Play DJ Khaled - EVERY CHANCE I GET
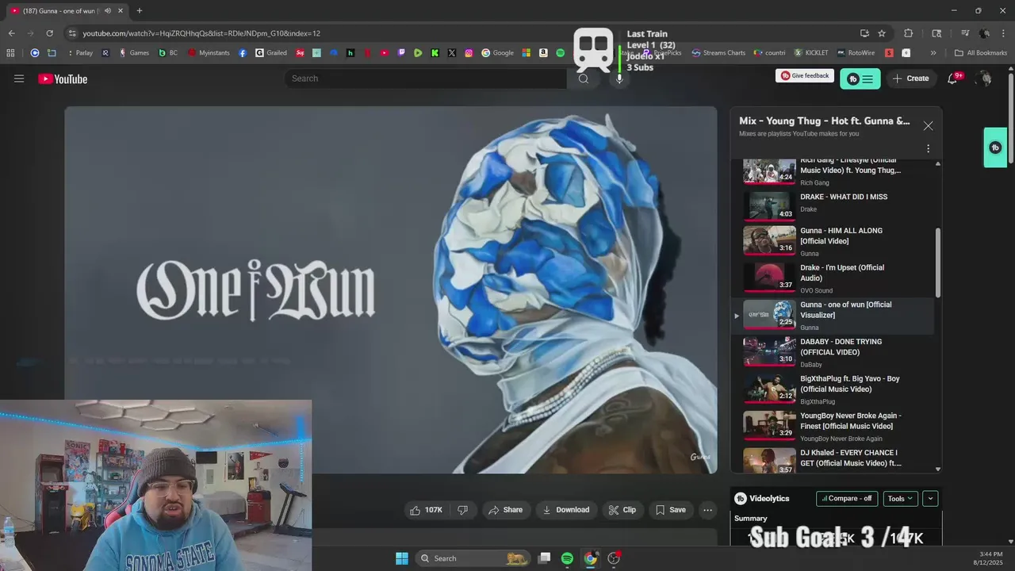This screenshot has width=1015, height=571. tap(833, 461)
